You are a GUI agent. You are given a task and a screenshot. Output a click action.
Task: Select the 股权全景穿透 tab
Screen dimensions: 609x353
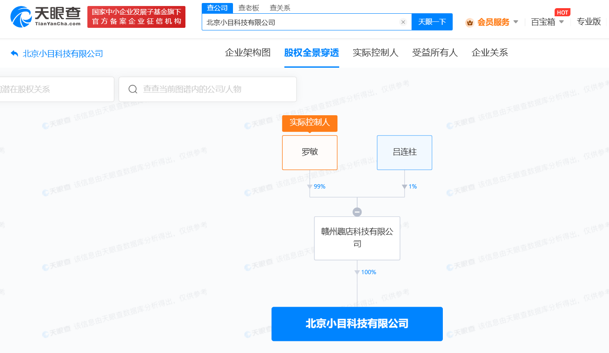(x=312, y=53)
